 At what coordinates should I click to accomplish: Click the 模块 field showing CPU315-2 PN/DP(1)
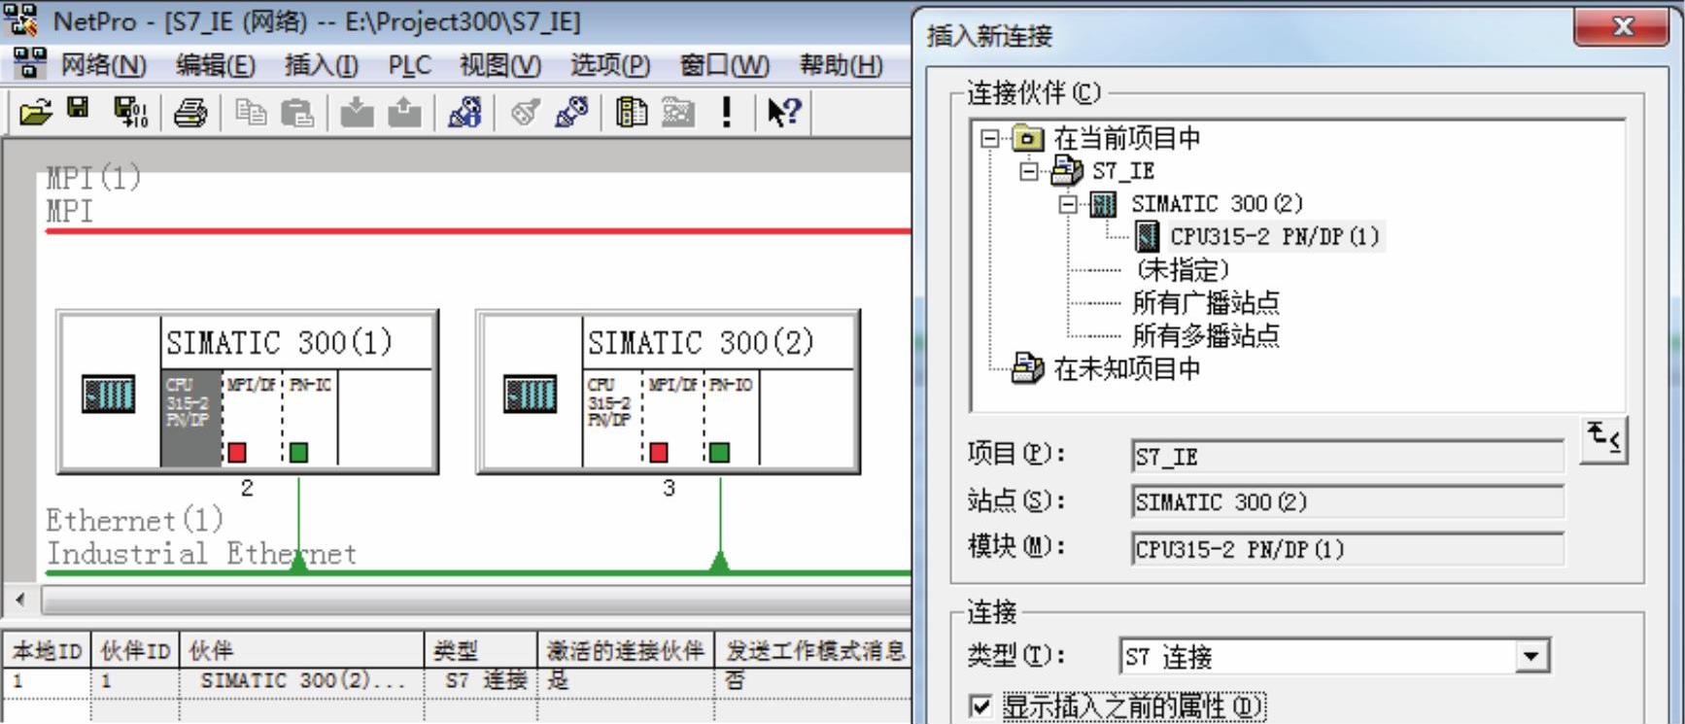pos(1347,549)
